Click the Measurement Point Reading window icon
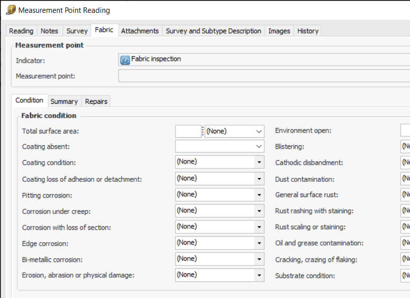This screenshot has width=410, height=298. tap(10, 10)
